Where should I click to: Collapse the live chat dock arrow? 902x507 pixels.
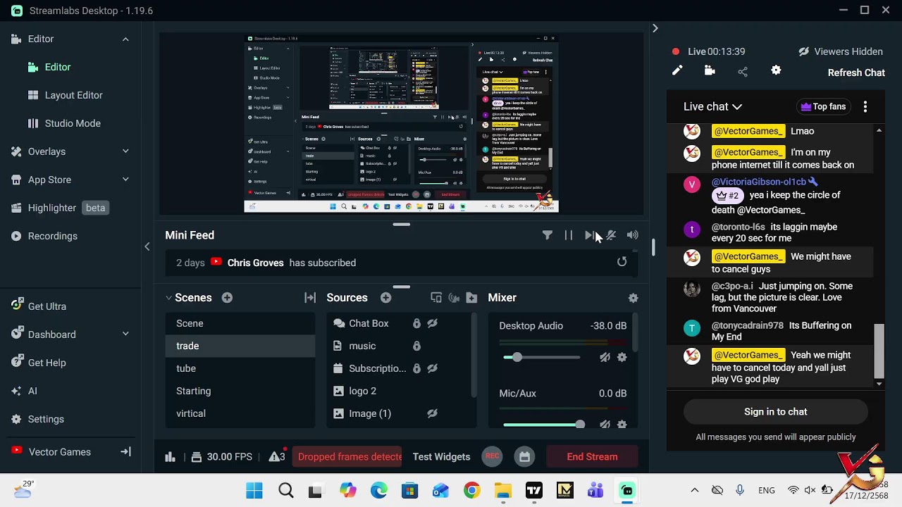pyautogui.click(x=655, y=28)
